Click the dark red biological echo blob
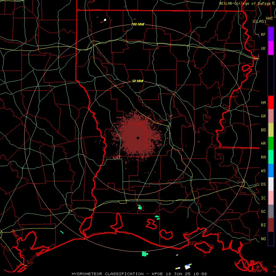 pos(138,136)
